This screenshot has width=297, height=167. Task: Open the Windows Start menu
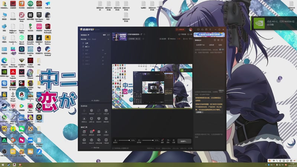click(3, 165)
